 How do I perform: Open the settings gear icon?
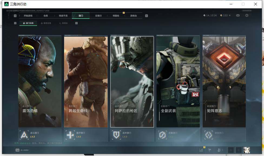[247, 15]
